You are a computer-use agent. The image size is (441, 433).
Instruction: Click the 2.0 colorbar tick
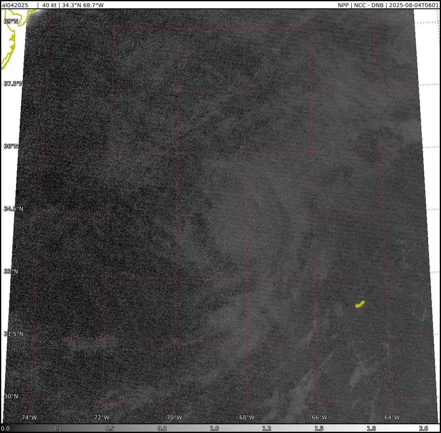click(x=423, y=429)
